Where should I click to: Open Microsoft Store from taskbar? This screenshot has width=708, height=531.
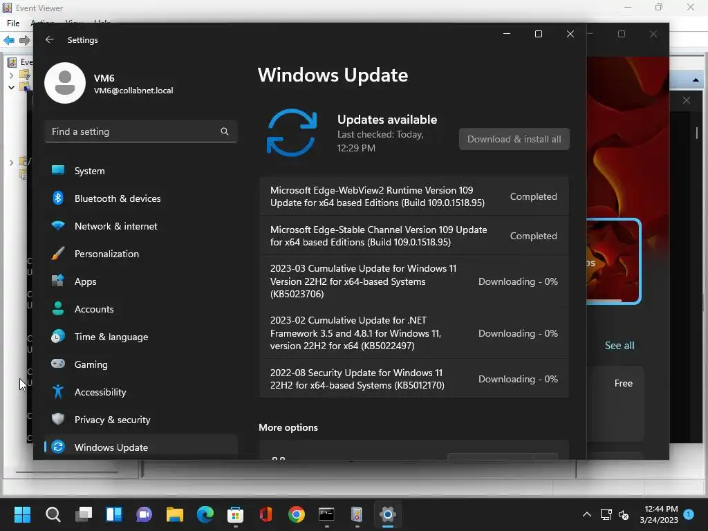coord(236,514)
